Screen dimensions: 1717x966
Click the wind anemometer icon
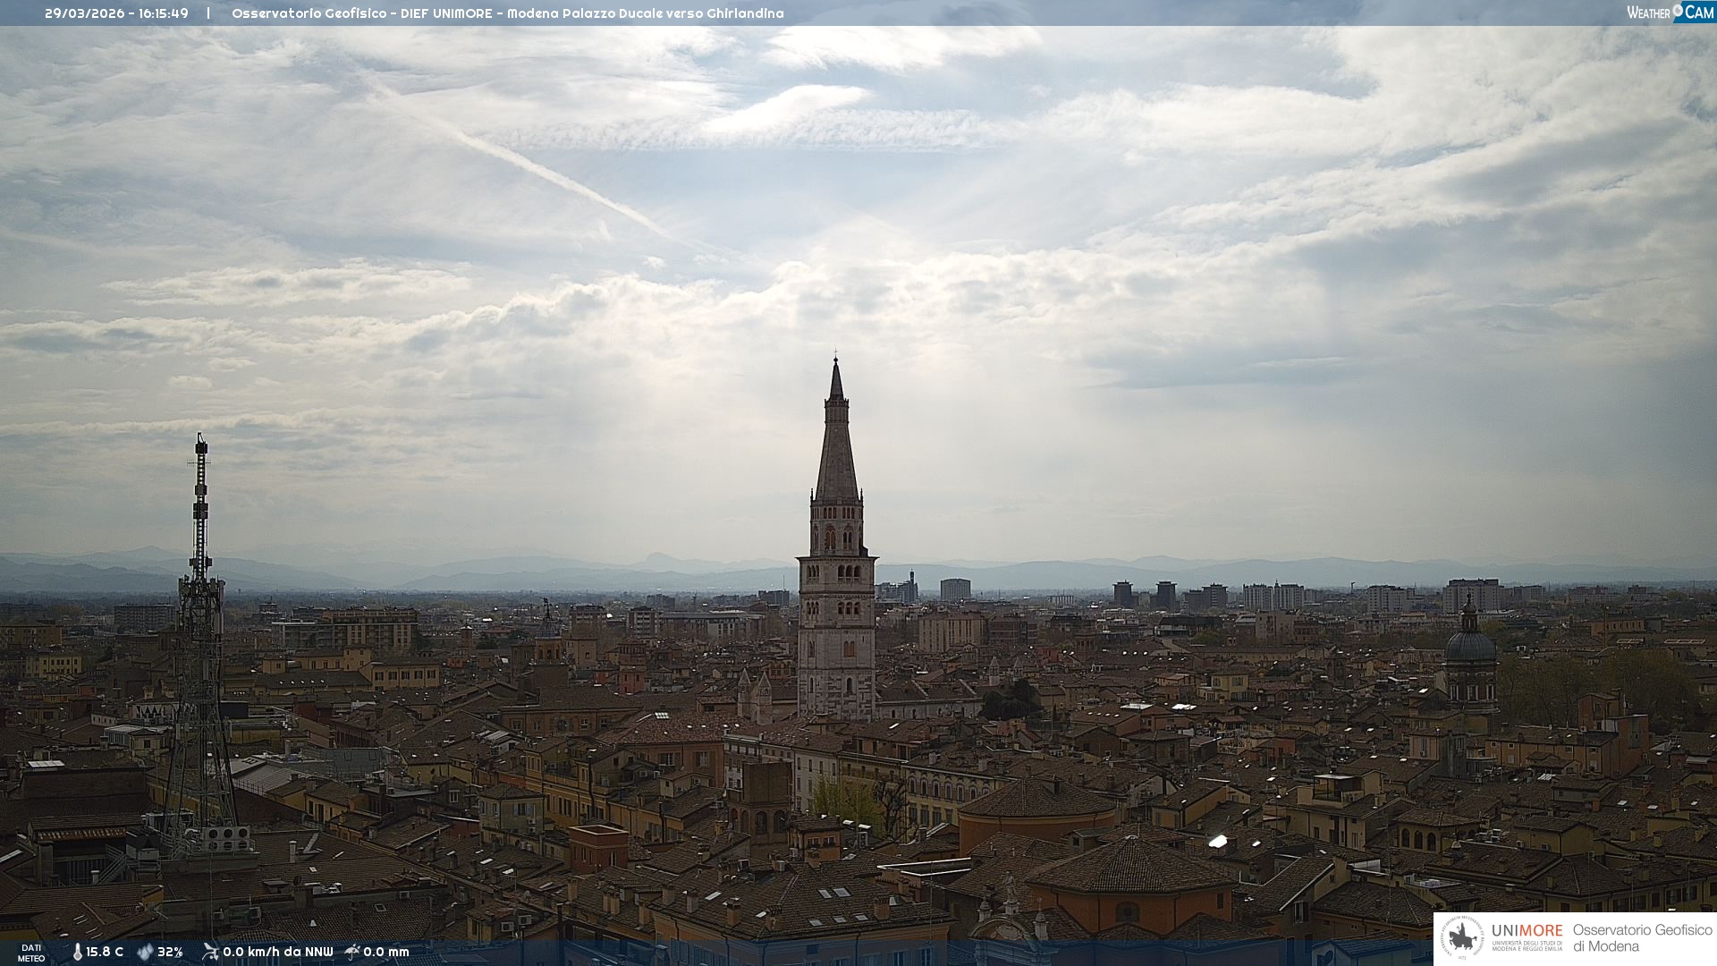210,952
